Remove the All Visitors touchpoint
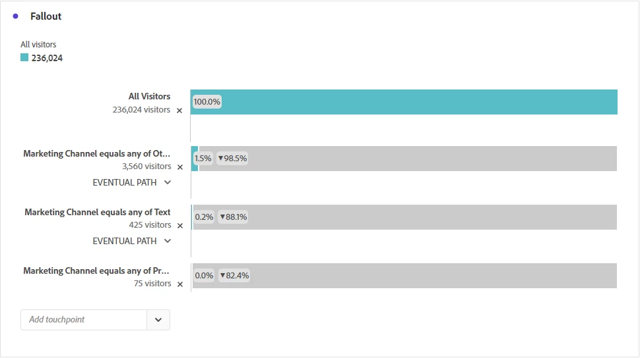The image size is (640, 358). pyautogui.click(x=179, y=111)
